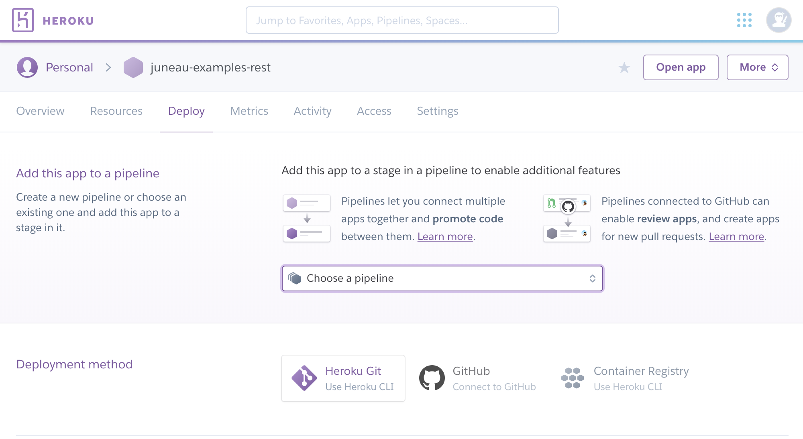
Task: Click the Open app button
Action: [681, 67]
